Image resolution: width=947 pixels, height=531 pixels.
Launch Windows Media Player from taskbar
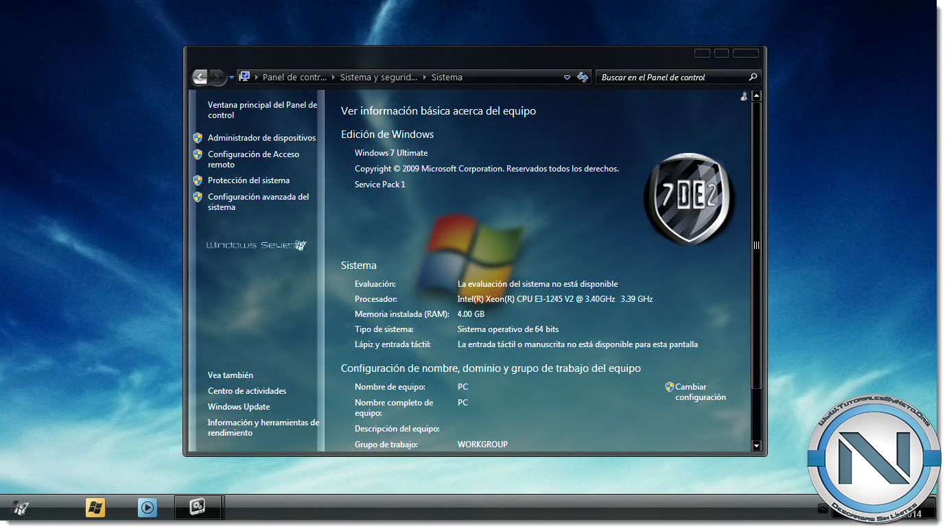point(147,508)
